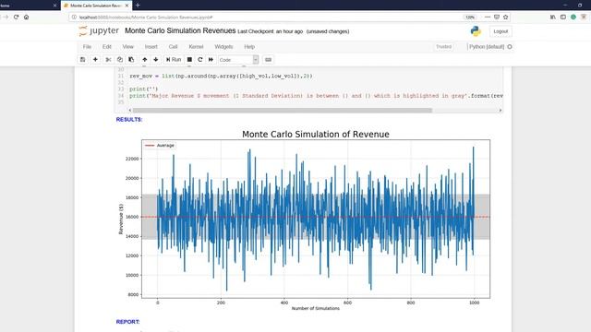
Task: Close the Monte Carlo Simulation tab
Action: [127, 6]
